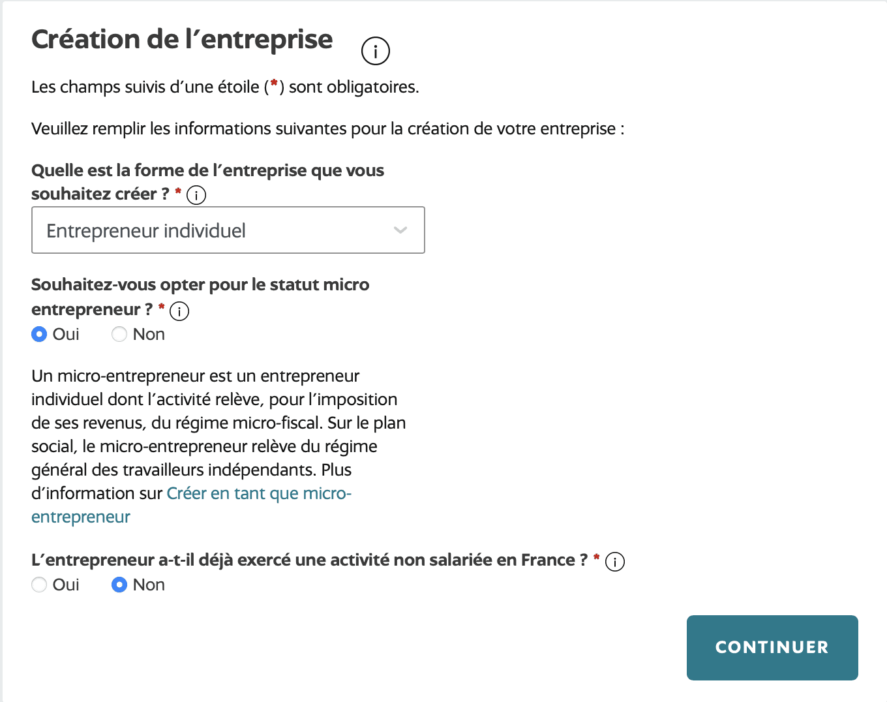Select Non radio for statut micro entrepreneur
This screenshot has width=887, height=702.
pyautogui.click(x=119, y=334)
